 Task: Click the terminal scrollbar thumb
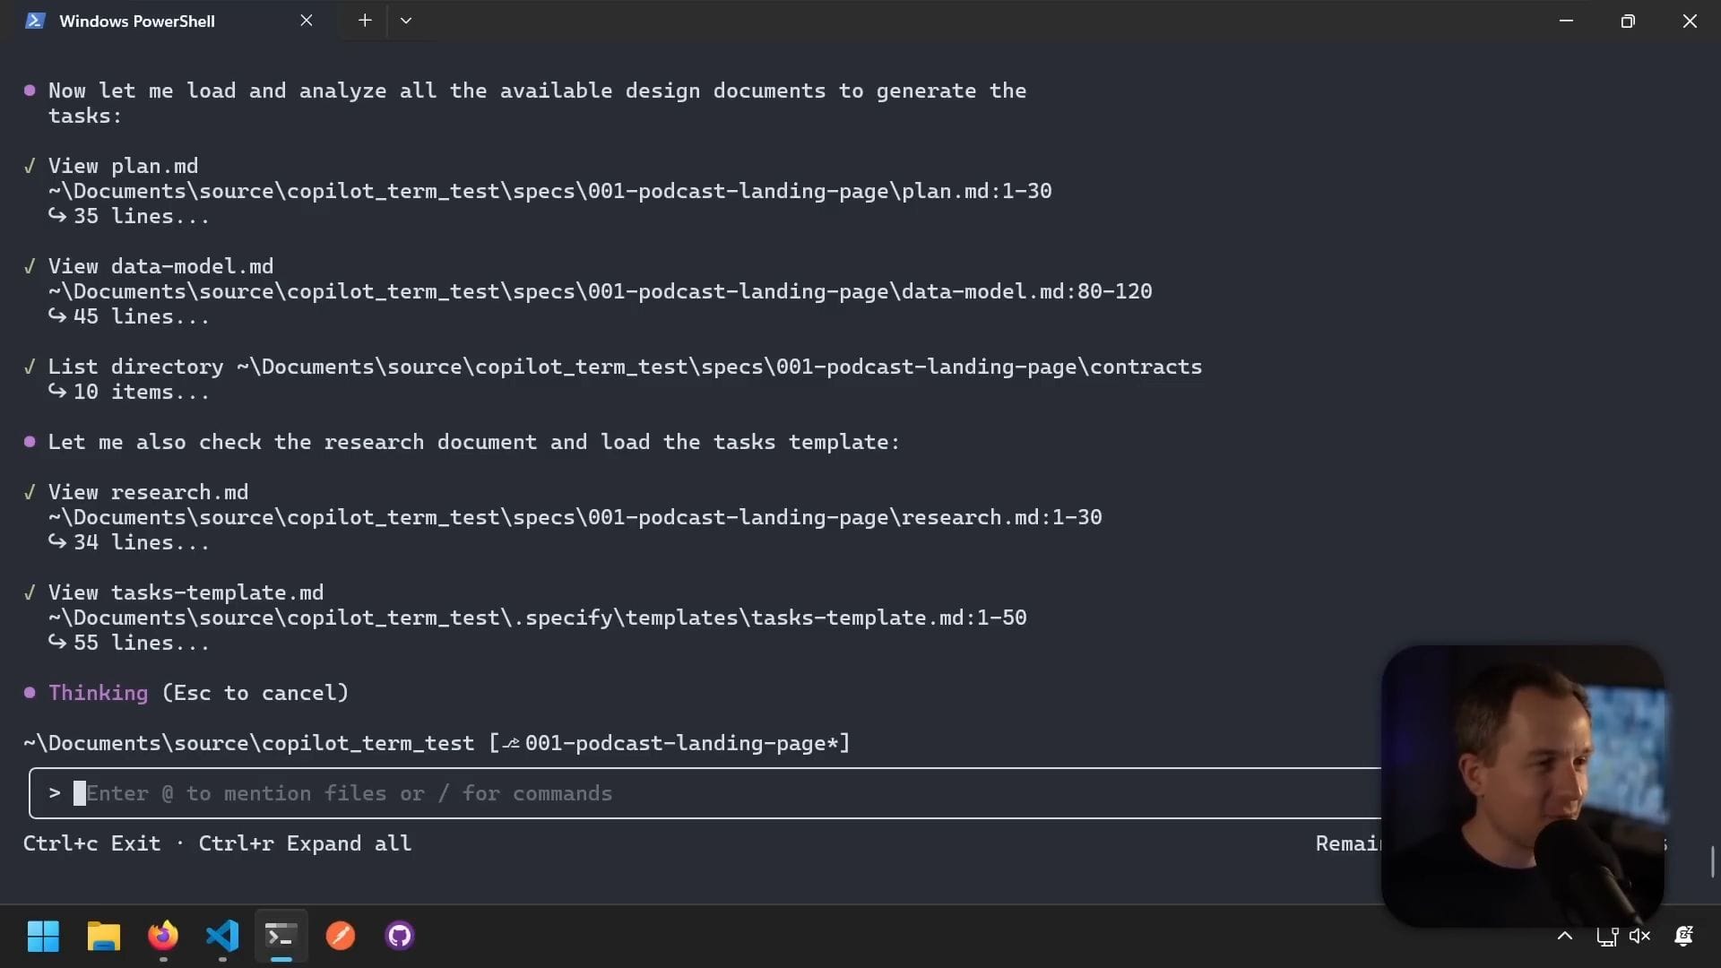click(1713, 861)
